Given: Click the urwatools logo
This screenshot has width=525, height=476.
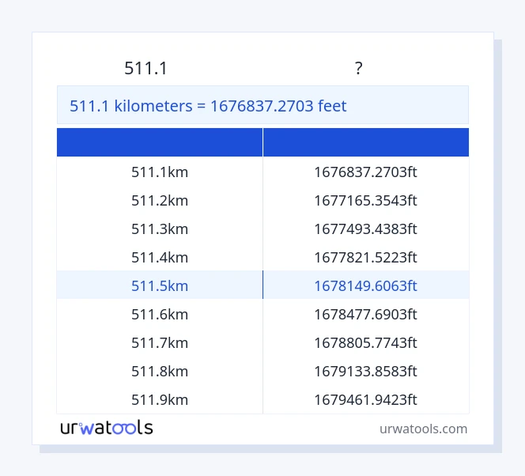Looking at the screenshot, I should 107,428.
